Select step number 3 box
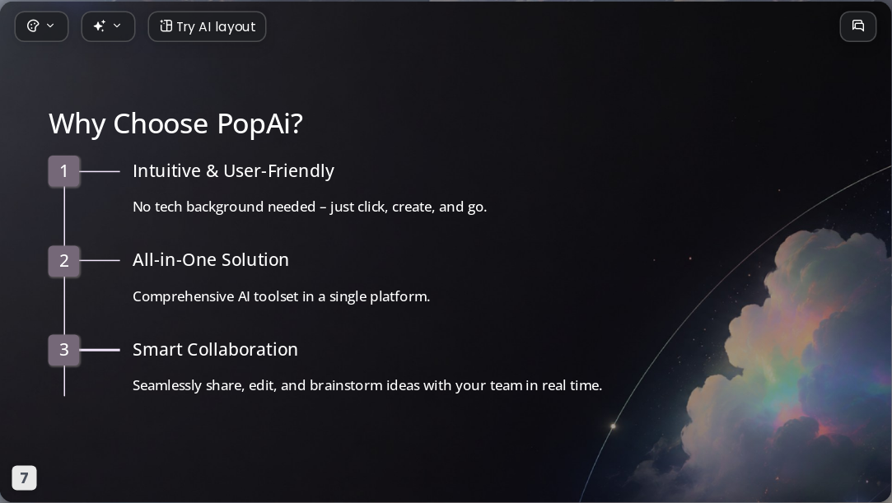Screen dimensions: 892x503 coord(64,350)
